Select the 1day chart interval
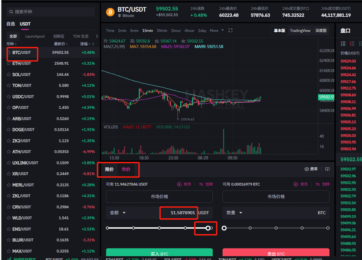The height and width of the screenshot is (260, 362). coord(202,30)
